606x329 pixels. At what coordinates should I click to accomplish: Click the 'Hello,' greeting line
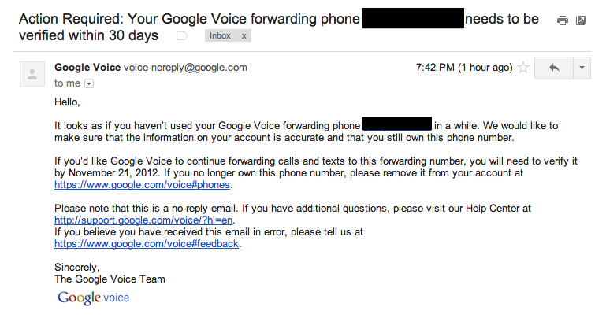tap(68, 102)
